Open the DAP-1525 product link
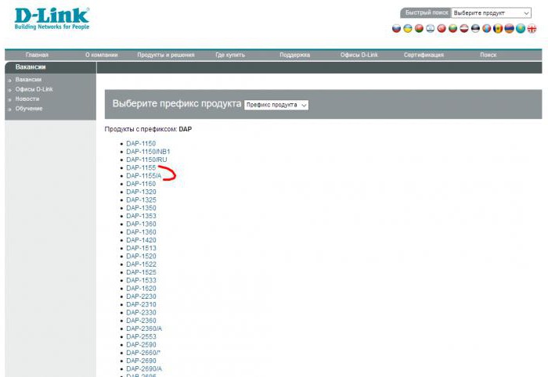Screen dimensions: 548x377 [x=141, y=272]
